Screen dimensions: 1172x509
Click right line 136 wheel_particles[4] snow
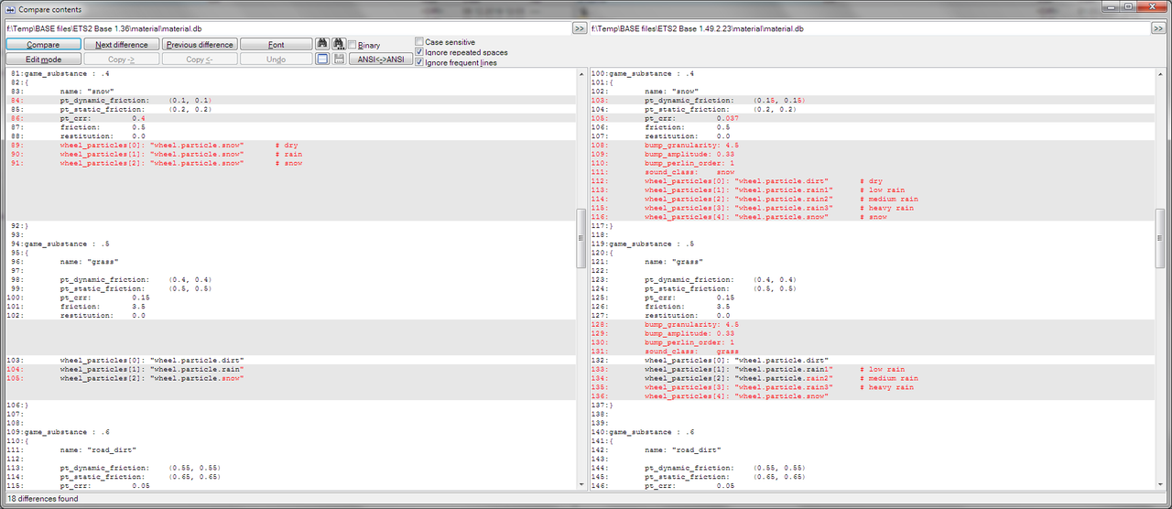coord(874,395)
